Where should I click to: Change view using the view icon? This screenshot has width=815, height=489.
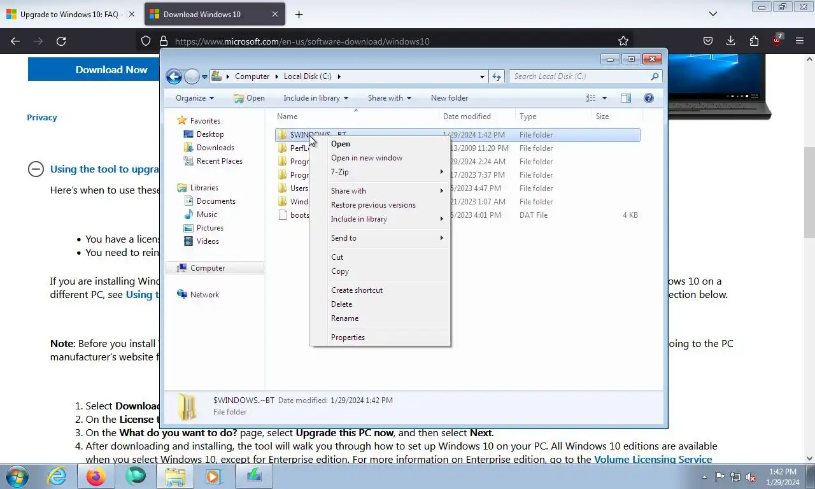pos(591,98)
